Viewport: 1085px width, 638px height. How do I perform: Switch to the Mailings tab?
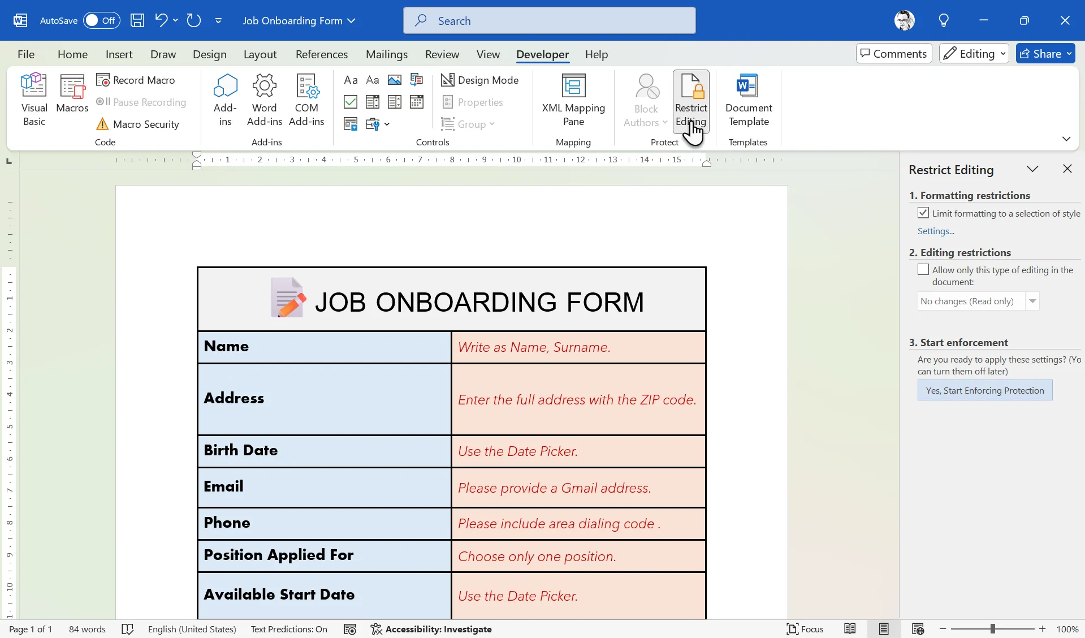[387, 54]
